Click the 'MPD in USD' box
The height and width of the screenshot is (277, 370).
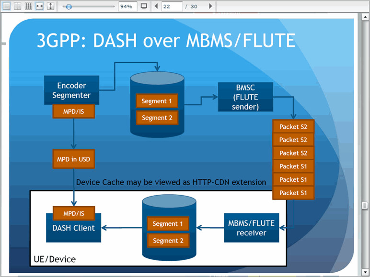point(74,159)
